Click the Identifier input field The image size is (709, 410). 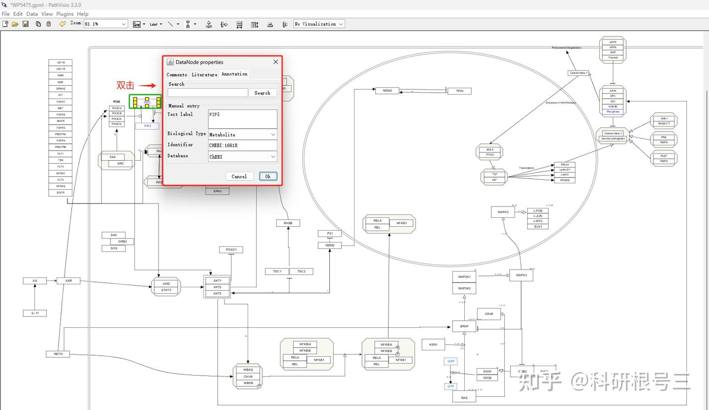(x=242, y=145)
